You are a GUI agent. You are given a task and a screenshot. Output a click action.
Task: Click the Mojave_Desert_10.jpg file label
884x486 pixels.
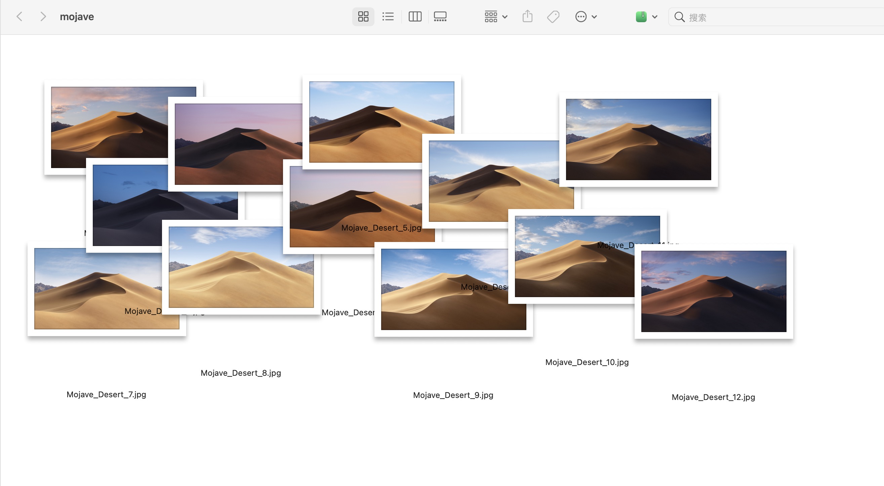click(587, 362)
